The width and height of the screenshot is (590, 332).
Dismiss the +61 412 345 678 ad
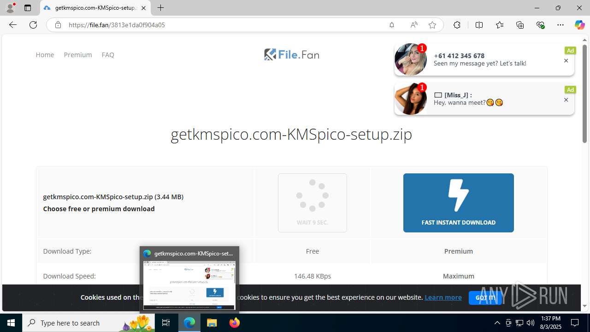[x=566, y=60]
